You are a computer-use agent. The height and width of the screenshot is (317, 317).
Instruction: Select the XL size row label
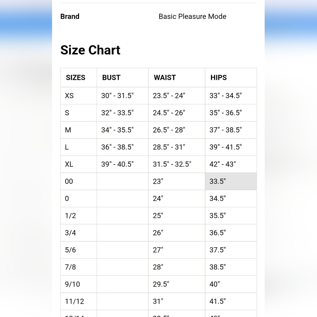[x=69, y=164]
